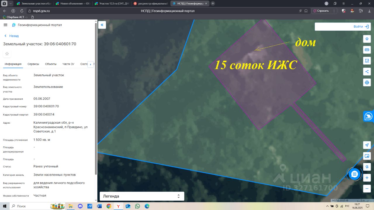Open Outlook from the taskbar
This screenshot has height=210, width=374.
click(x=128, y=206)
